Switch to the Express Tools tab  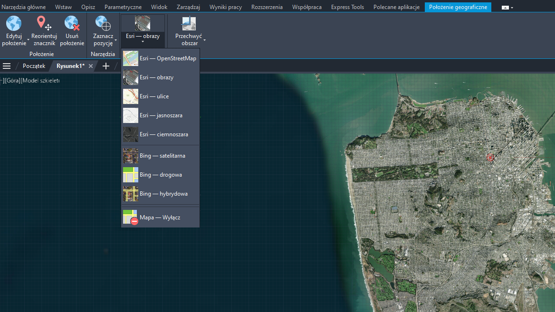coord(347,7)
